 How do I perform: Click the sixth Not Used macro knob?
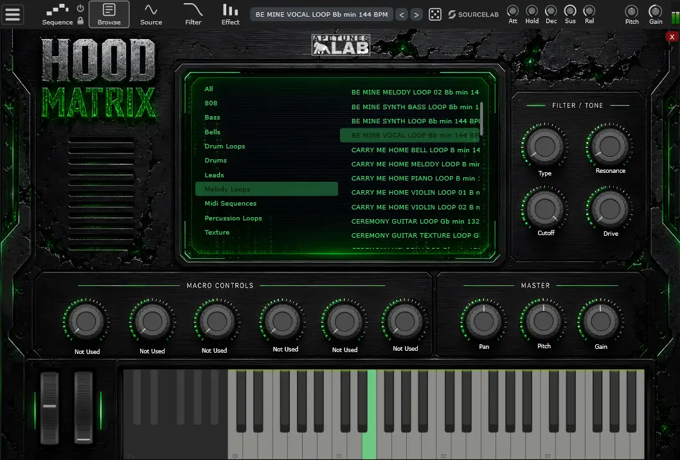404,322
